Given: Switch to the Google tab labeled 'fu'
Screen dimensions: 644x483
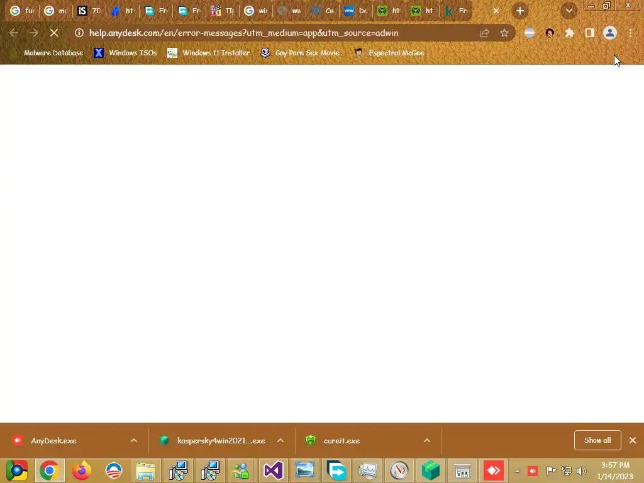Looking at the screenshot, I should tap(22, 11).
